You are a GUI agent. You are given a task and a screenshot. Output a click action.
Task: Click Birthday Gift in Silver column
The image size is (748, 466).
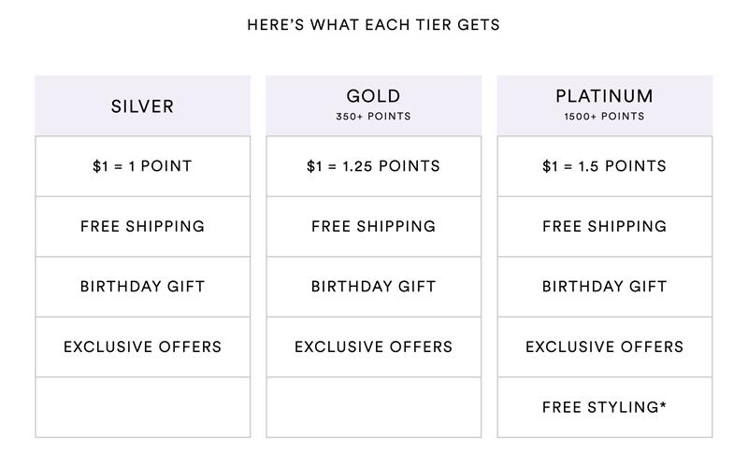click(142, 287)
